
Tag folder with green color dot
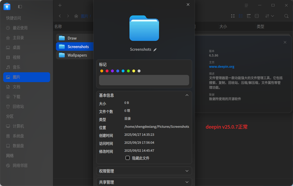pyautogui.click(x=128, y=71)
